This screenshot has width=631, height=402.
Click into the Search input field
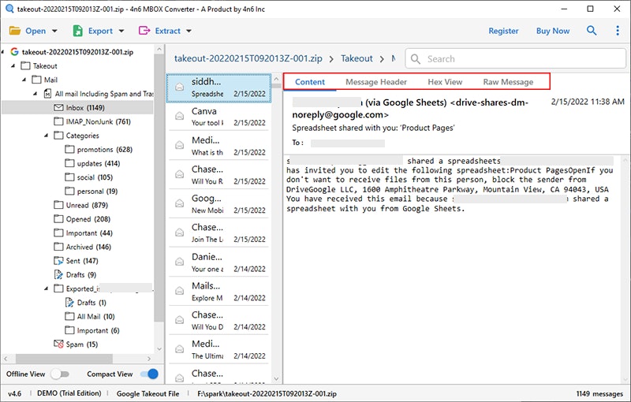[x=516, y=58]
